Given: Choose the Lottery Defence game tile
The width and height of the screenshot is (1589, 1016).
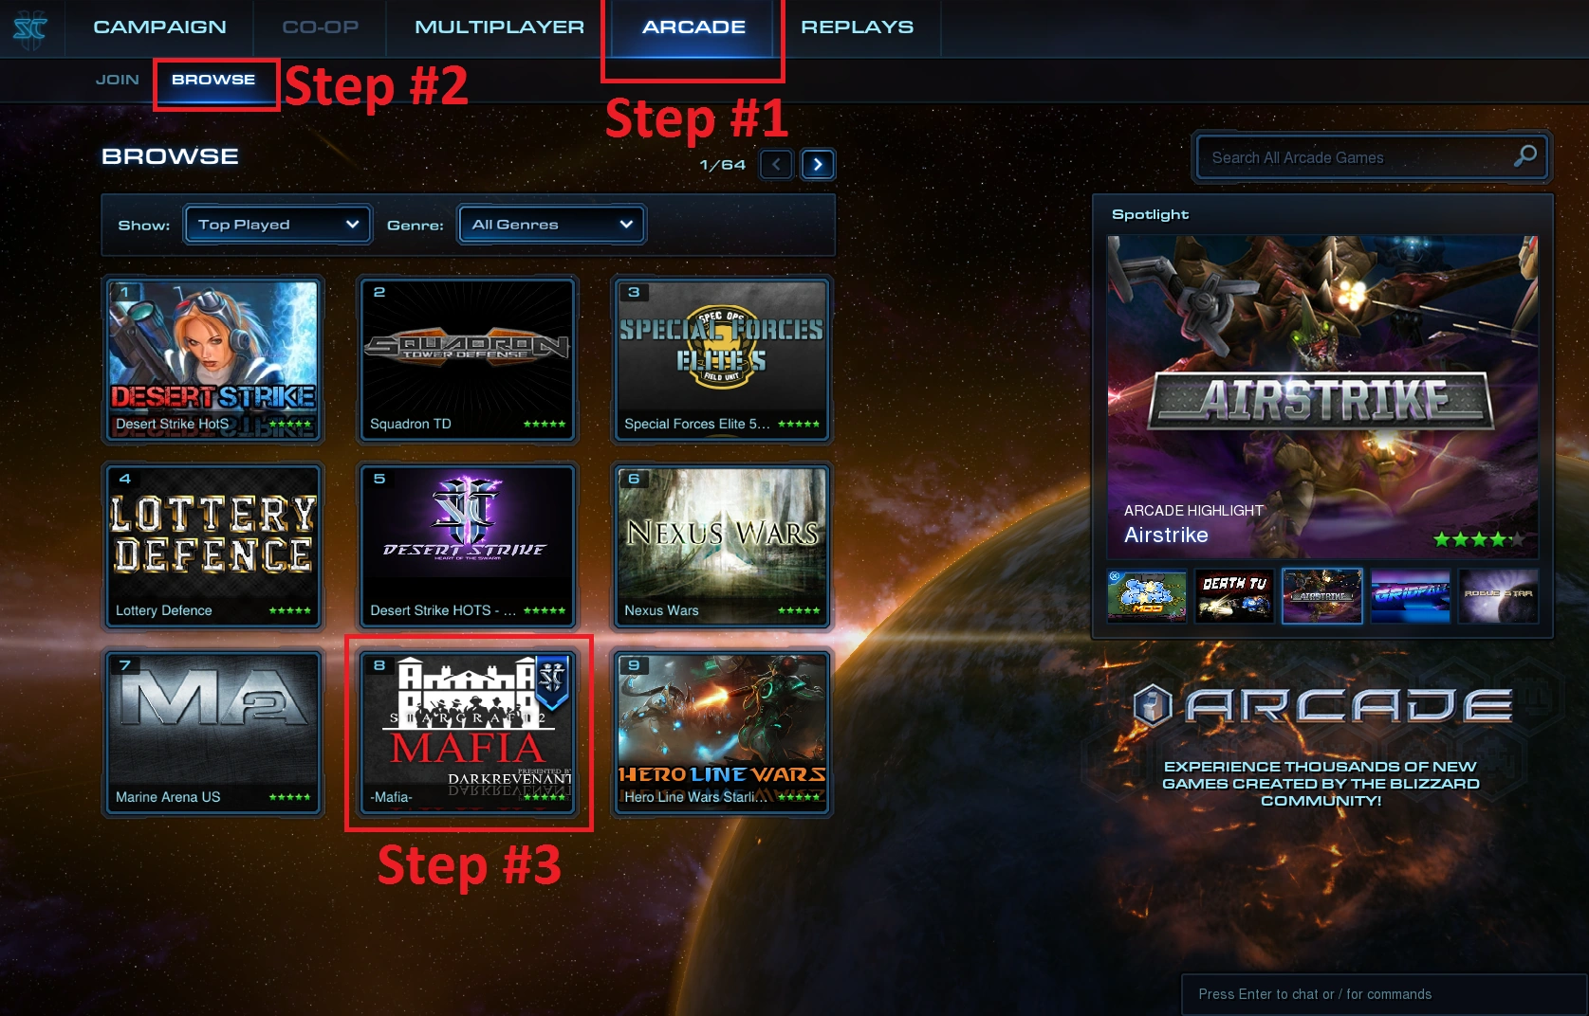Looking at the screenshot, I should coord(213,546).
